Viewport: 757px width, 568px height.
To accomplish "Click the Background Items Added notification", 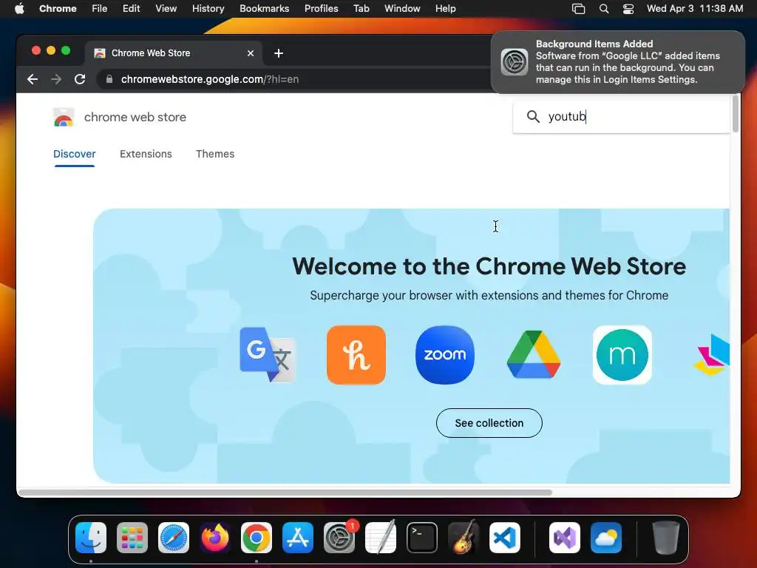I will pyautogui.click(x=617, y=62).
